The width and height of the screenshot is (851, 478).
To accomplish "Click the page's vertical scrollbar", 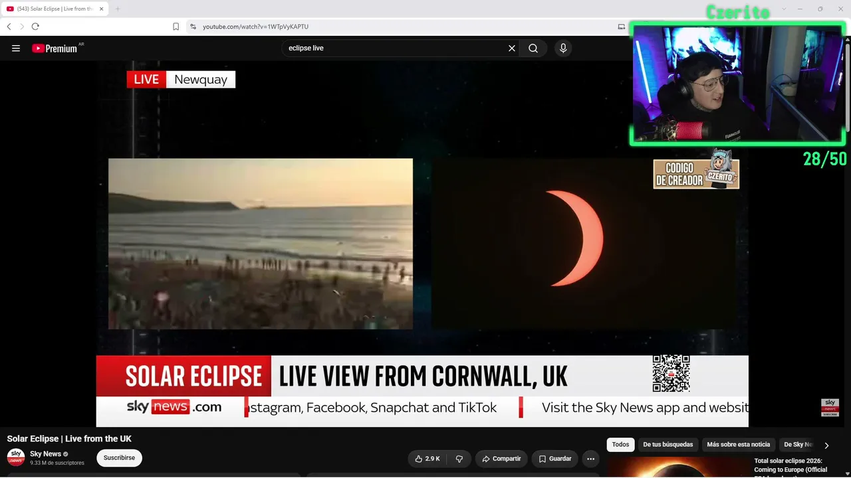I will 848,86.
